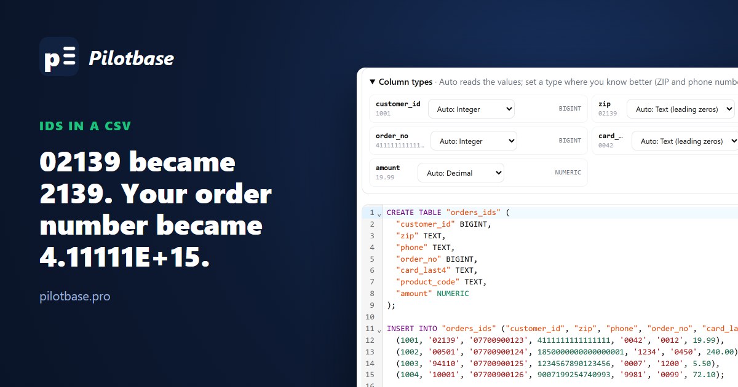Click the Pilotbase brand name
This screenshot has width=738, height=387.
point(131,58)
